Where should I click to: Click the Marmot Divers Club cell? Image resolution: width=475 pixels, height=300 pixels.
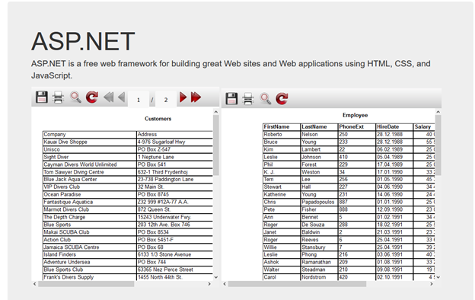click(90, 209)
